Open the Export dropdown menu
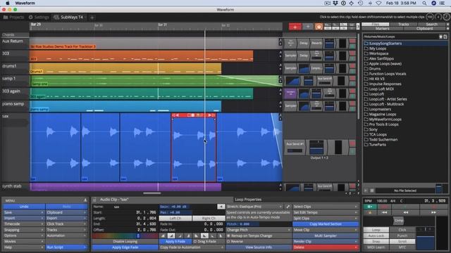Viewport: 451px width, 253px height. coord(66,219)
